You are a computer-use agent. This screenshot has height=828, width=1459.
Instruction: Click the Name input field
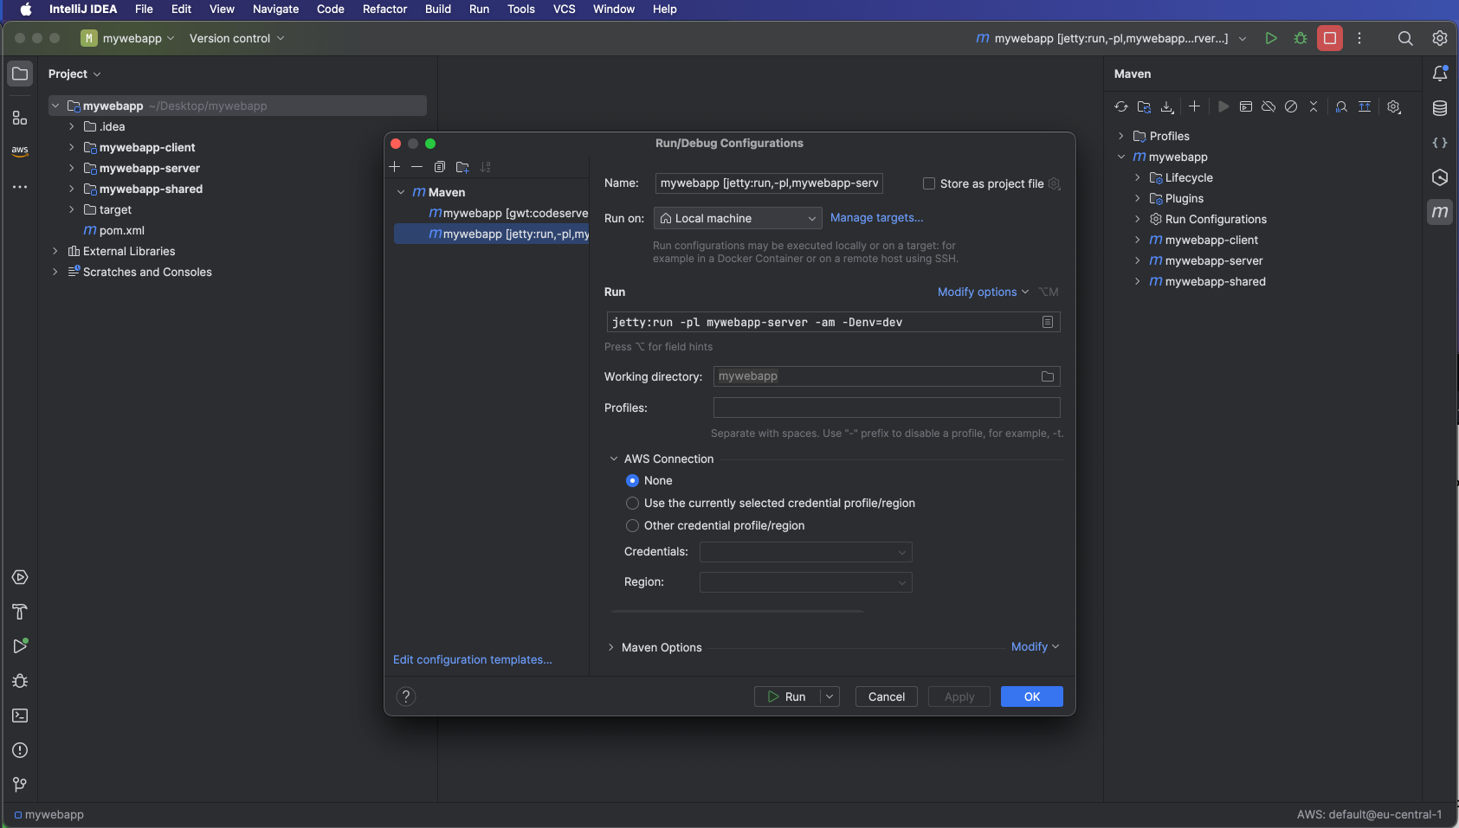(769, 183)
